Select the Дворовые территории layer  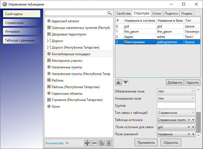[69, 34]
